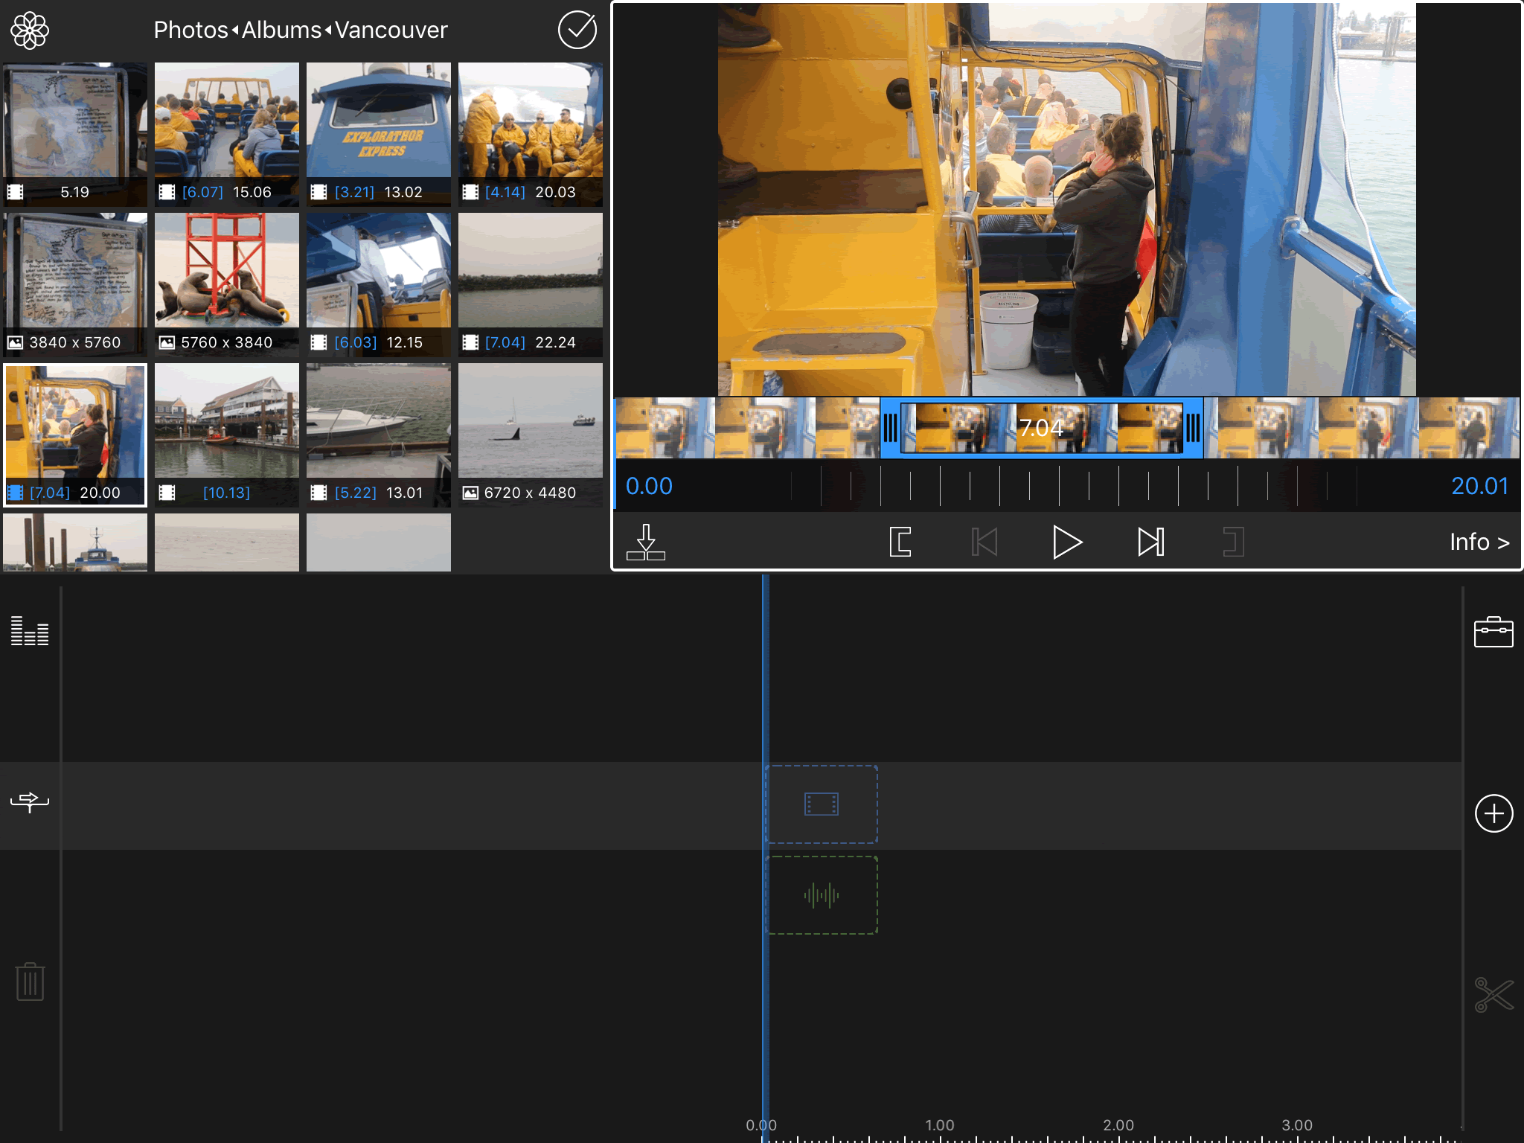
Task: Set the out-point bracket marker
Action: (1233, 542)
